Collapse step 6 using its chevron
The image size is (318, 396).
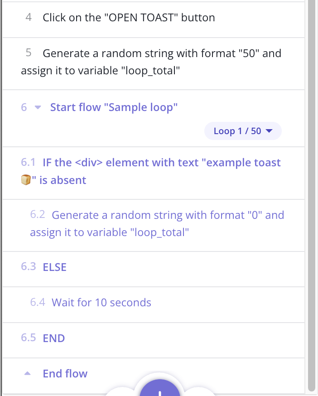point(37,107)
